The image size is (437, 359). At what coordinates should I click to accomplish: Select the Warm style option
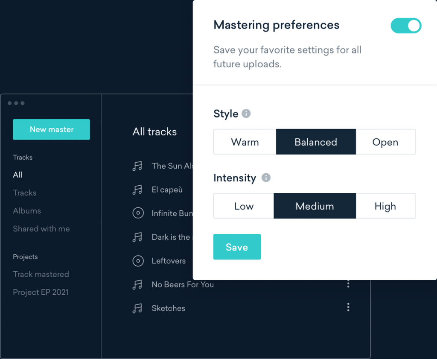tap(245, 142)
